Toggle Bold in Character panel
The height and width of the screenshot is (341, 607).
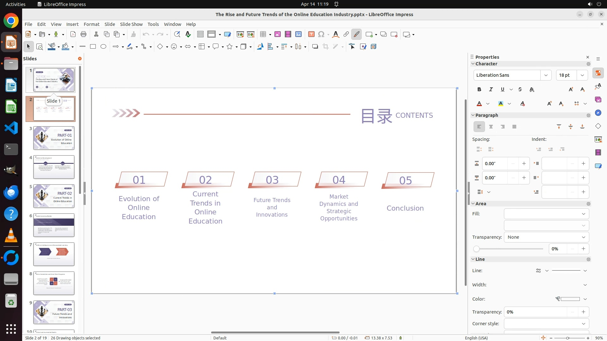[x=479, y=90]
